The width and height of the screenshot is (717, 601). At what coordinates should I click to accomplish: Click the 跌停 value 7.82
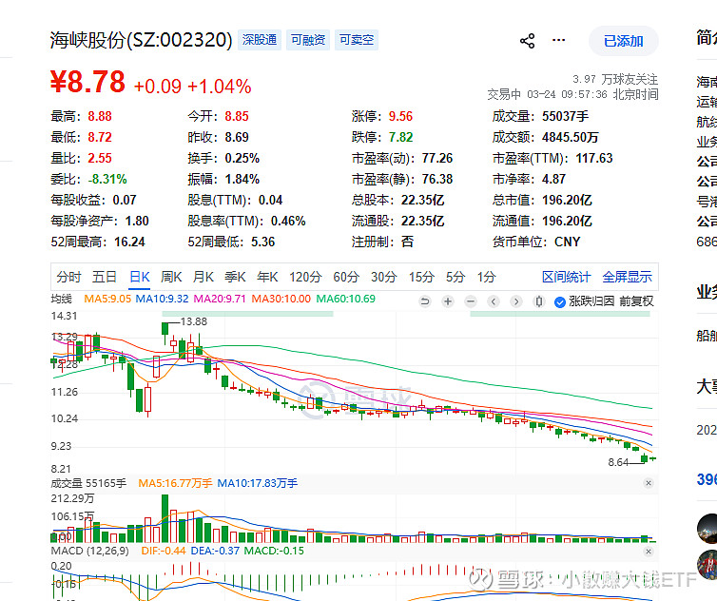click(400, 137)
